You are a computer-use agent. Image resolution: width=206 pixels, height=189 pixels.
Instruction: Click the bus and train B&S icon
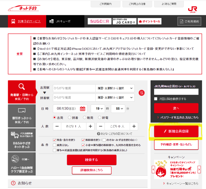pyautogui.click(x=15, y=135)
